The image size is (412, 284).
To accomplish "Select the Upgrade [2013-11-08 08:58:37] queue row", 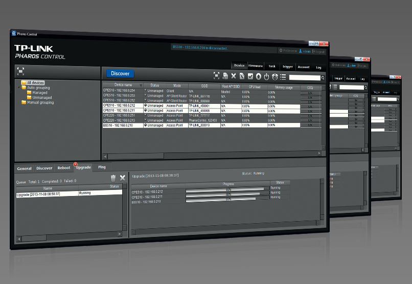I will point(70,193).
